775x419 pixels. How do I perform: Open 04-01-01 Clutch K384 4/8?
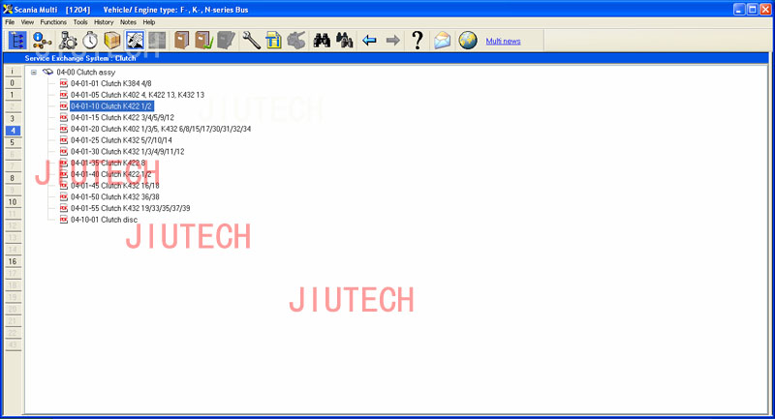point(110,83)
